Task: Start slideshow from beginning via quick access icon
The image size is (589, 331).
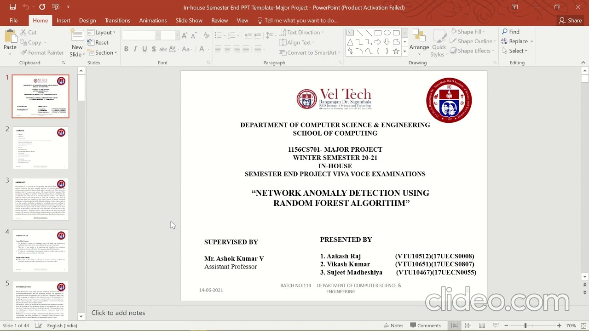Action: coord(56,7)
